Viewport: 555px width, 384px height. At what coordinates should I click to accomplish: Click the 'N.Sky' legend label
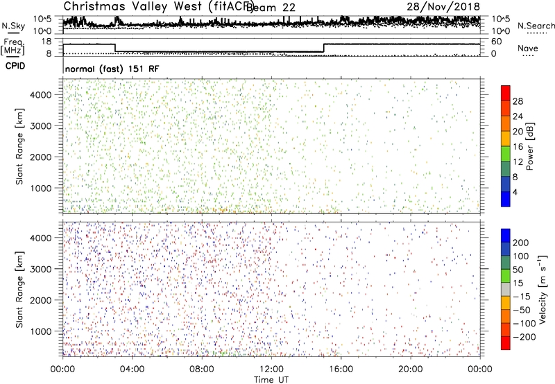13,26
